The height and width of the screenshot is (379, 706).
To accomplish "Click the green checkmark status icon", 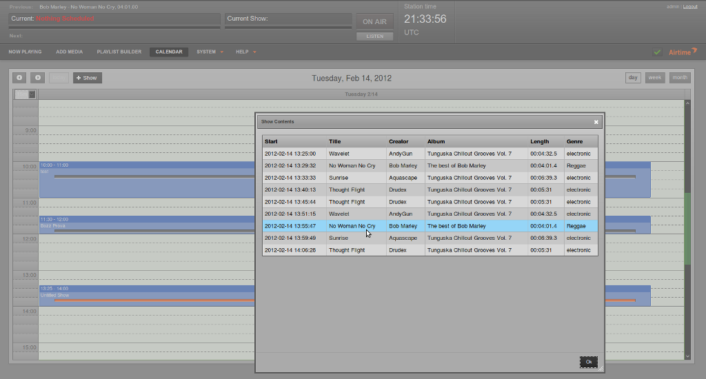I will coord(657,52).
